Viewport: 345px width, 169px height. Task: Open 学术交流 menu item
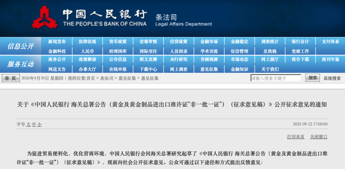pyautogui.click(x=209, y=51)
